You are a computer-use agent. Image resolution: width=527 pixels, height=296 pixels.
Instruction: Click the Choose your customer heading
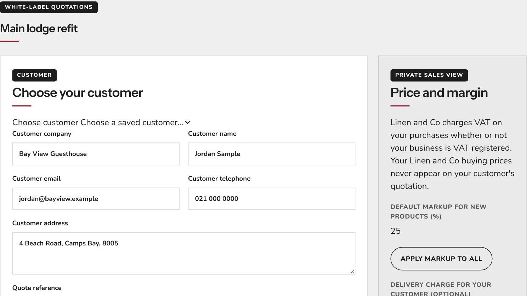coord(78,93)
